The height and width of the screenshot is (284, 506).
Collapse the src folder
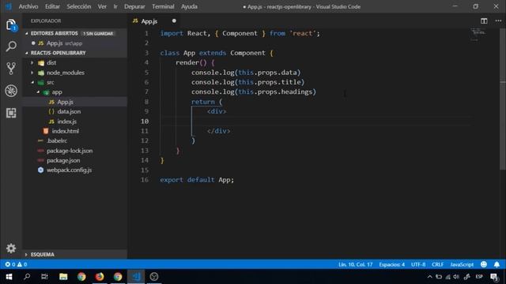tap(32, 82)
